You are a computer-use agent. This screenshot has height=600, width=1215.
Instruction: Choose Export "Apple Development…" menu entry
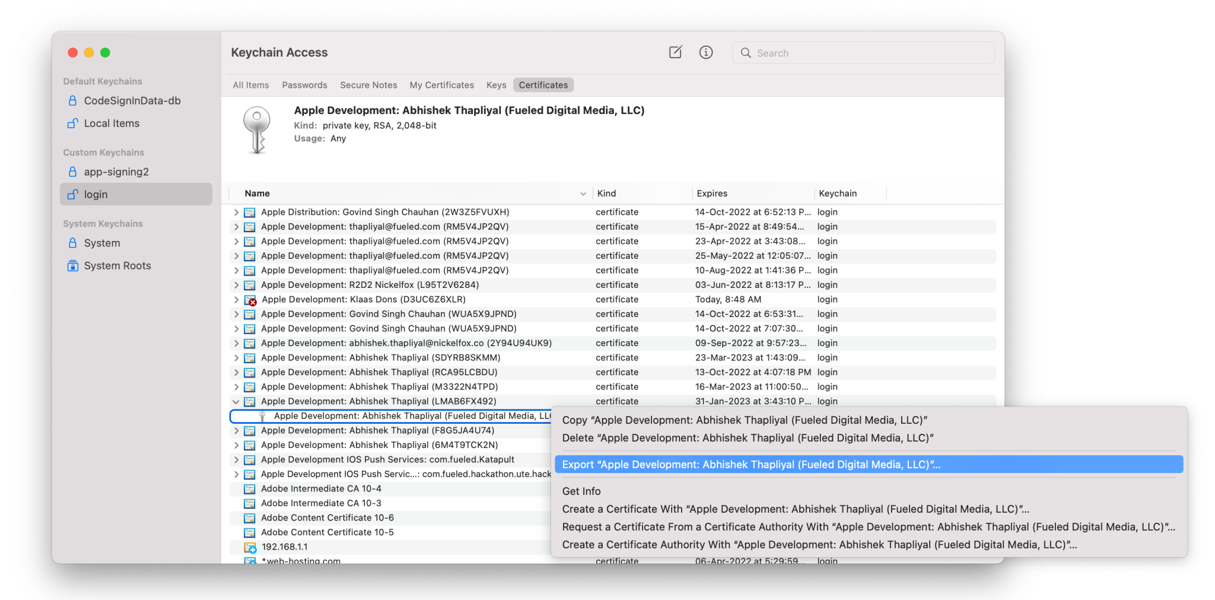click(869, 465)
